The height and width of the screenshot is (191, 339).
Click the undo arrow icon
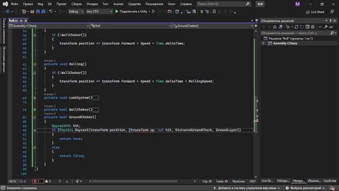point(51,12)
